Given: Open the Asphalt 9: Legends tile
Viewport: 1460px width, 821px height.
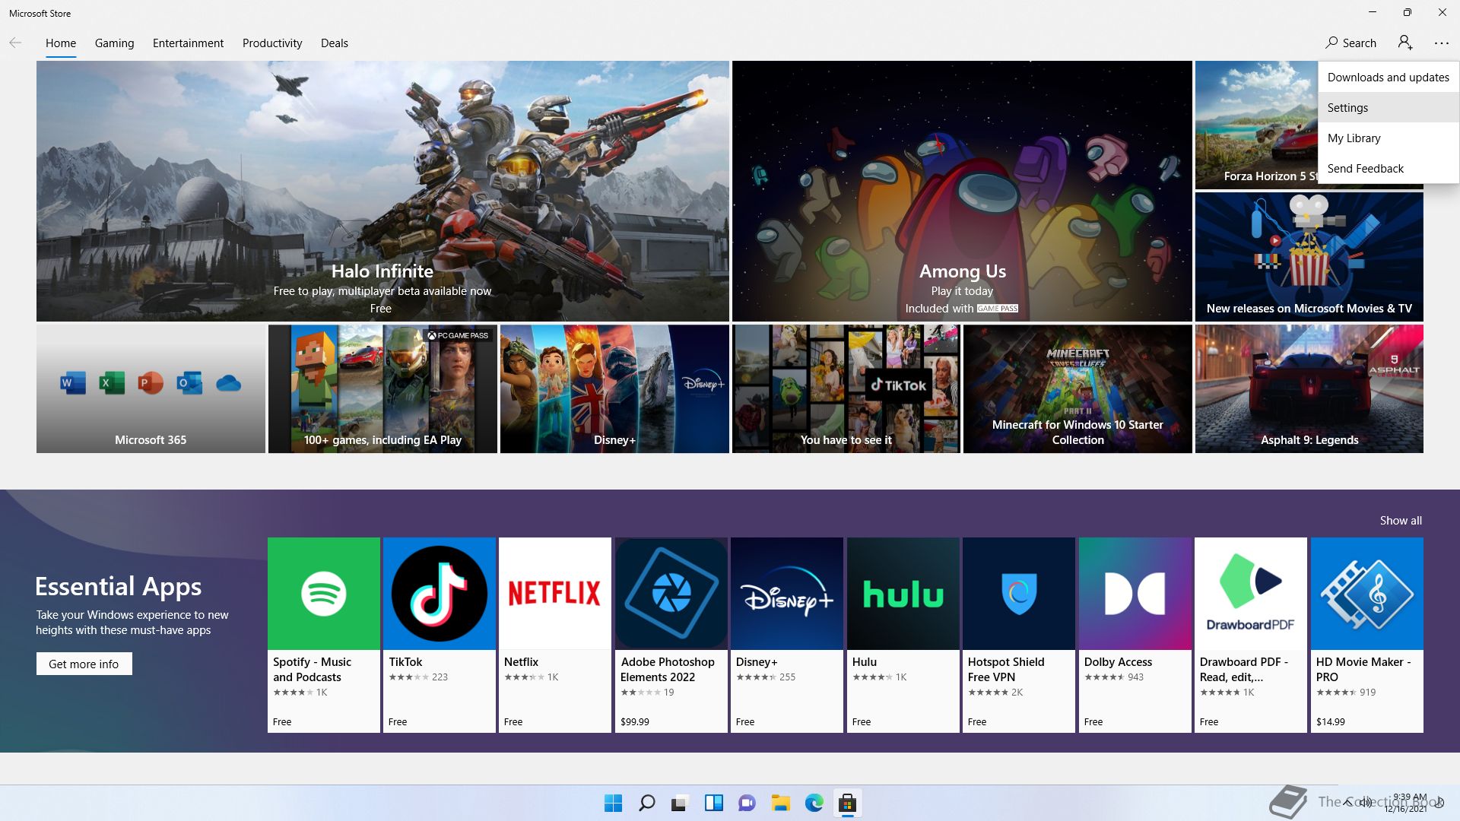Looking at the screenshot, I should click(x=1309, y=388).
